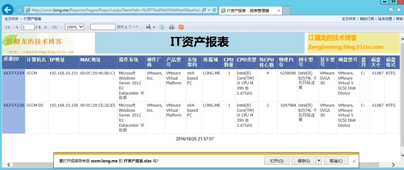The height and width of the screenshot is (170, 404).
Task: Click the browser forward arrow button
Action: coord(19,10)
